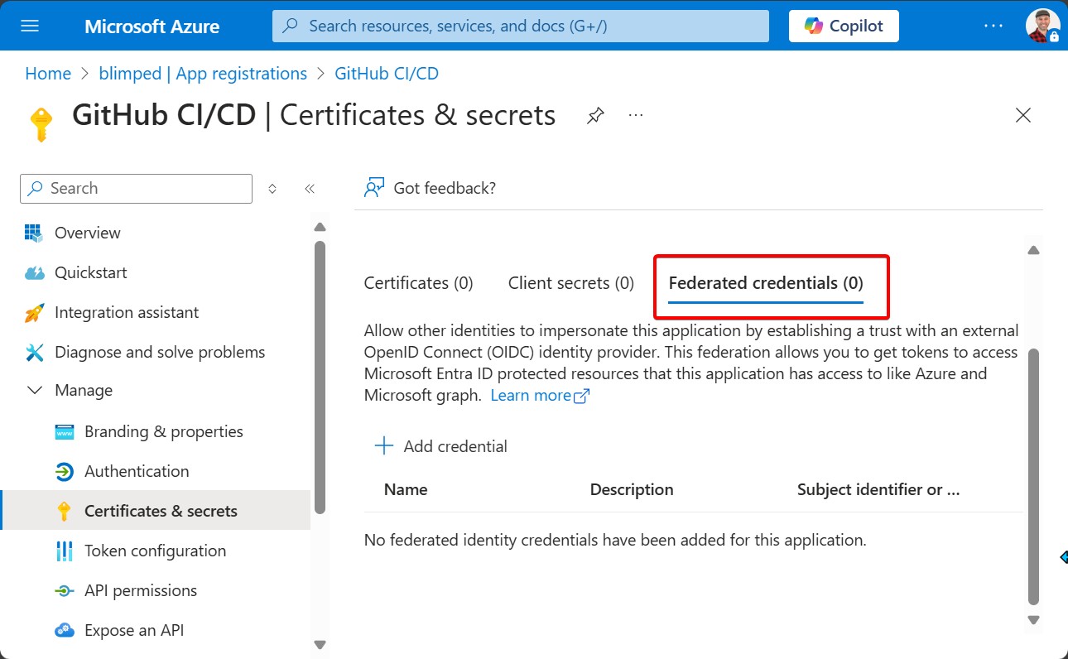Open Token configuration
Viewport: 1068px width, 659px height.
156,551
